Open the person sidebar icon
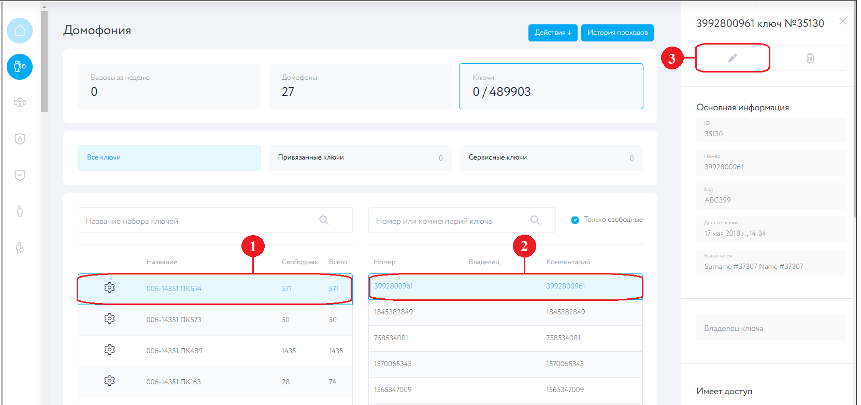Screen dimensions: 861x405 pos(20,211)
